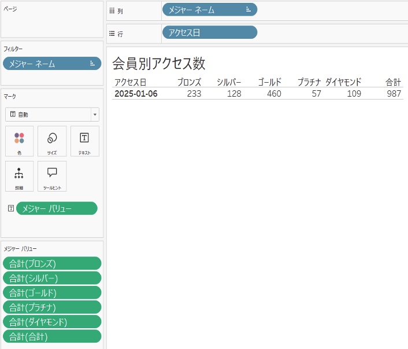Select the 2025-01-06 row header
The width and height of the screenshot is (408, 349).
point(136,94)
